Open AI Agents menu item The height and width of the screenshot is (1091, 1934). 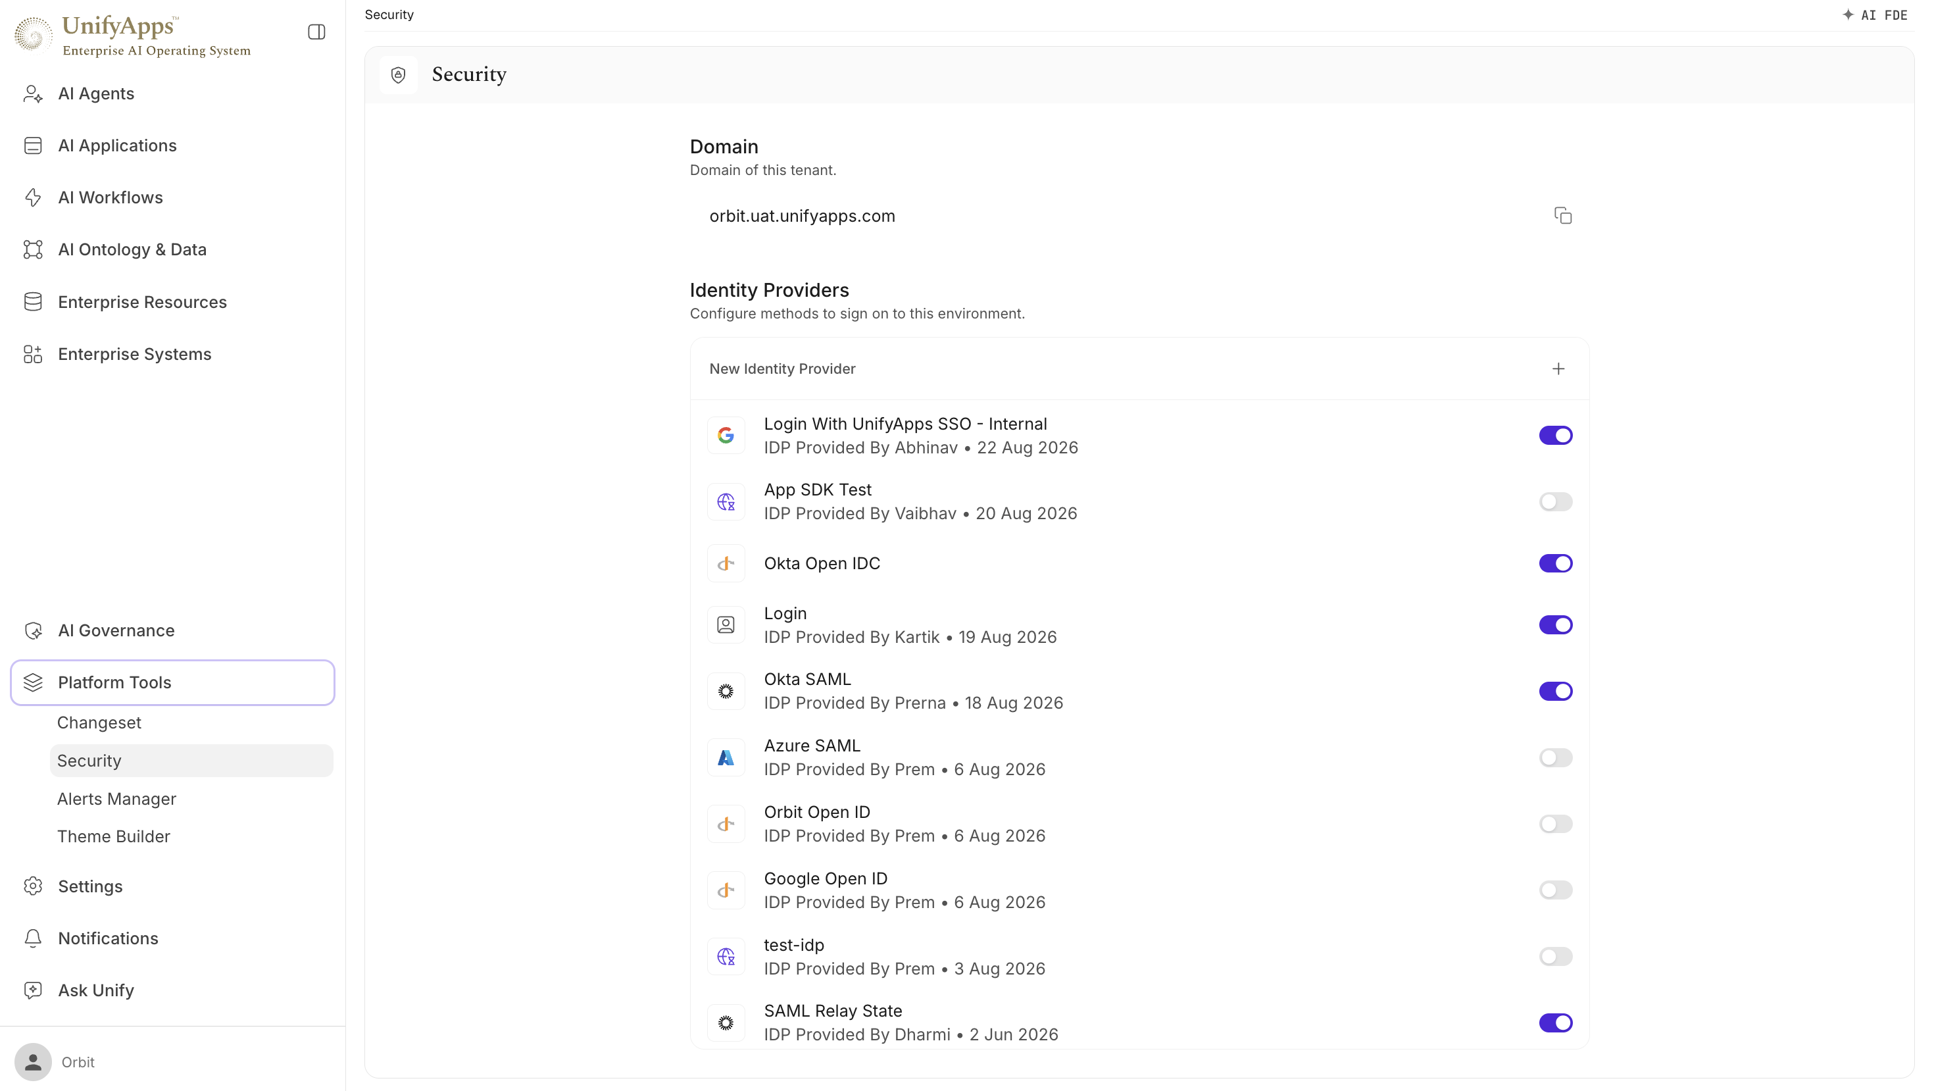(172, 93)
